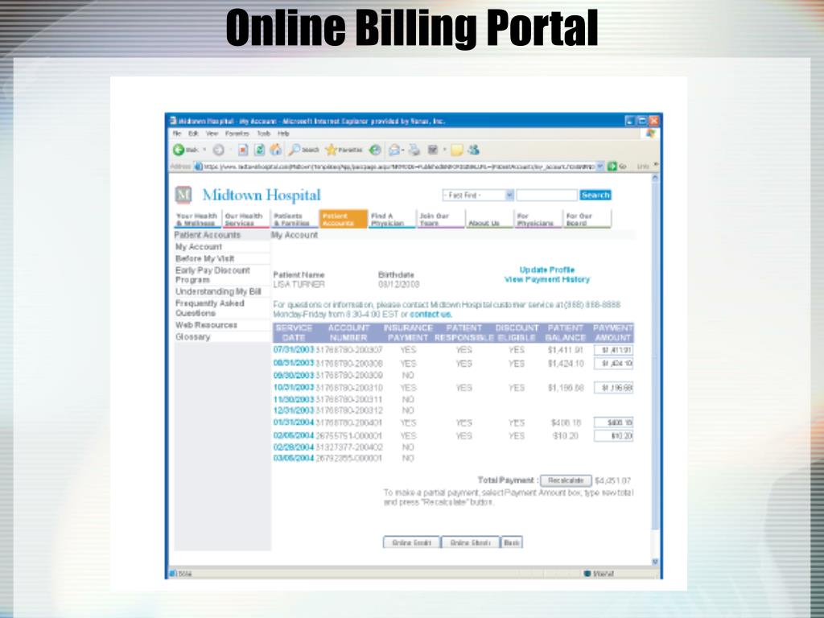Click the Home icon in browser toolbar
Image resolution: width=824 pixels, height=618 pixels.
276,150
